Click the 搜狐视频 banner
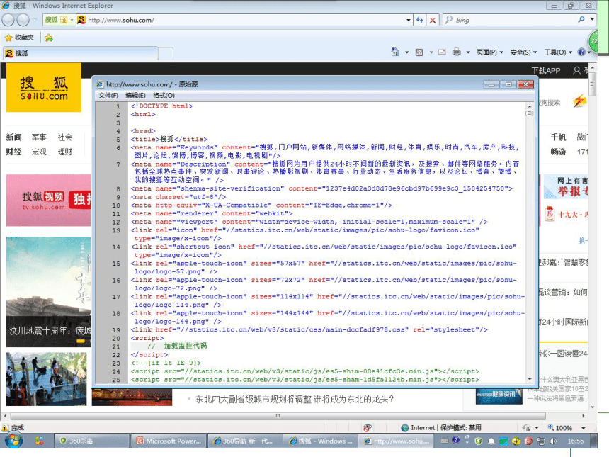The height and width of the screenshot is (457, 609). point(49,200)
